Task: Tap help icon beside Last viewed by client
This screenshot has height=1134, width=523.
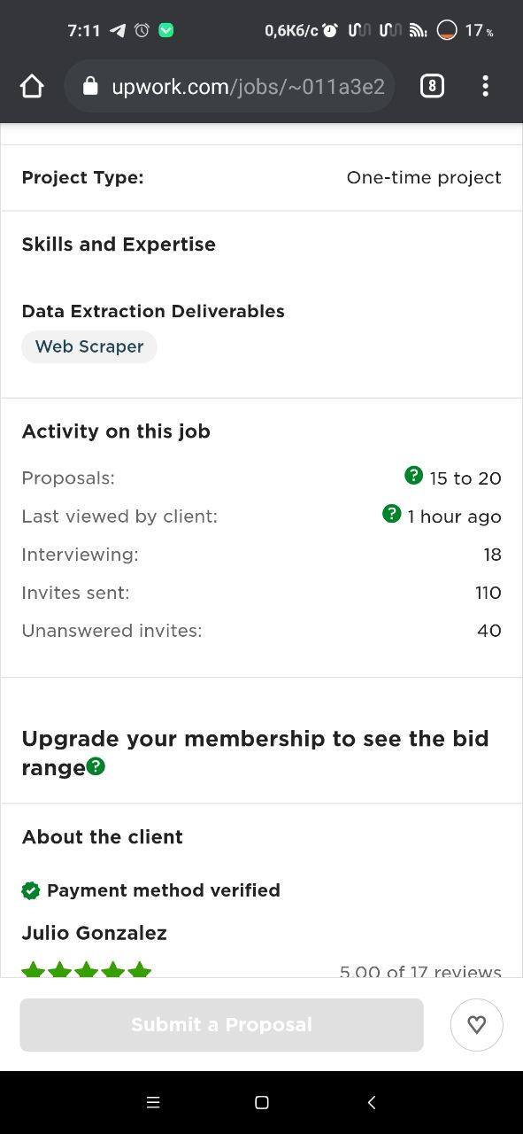Action: (391, 514)
